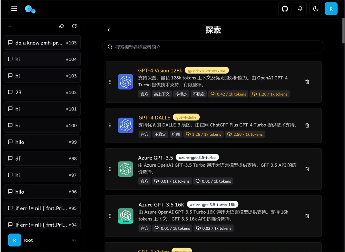Open conversation 'if err != nil' #95
Image resolution: width=345 pixels, height=252 pixels.
(x=42, y=208)
